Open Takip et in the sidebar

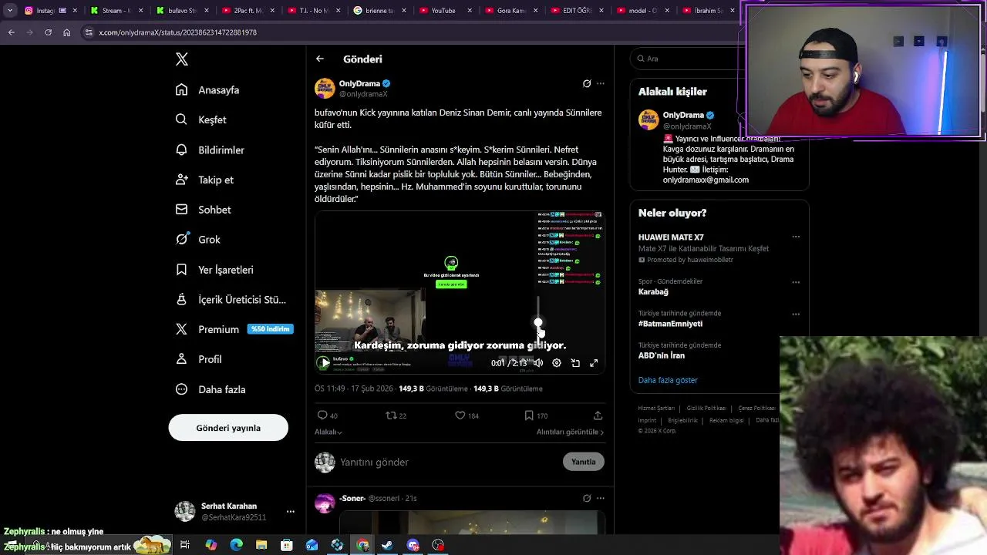(x=204, y=180)
